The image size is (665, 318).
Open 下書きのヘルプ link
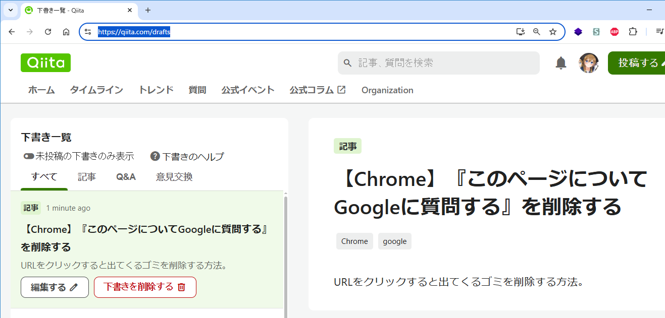point(187,156)
